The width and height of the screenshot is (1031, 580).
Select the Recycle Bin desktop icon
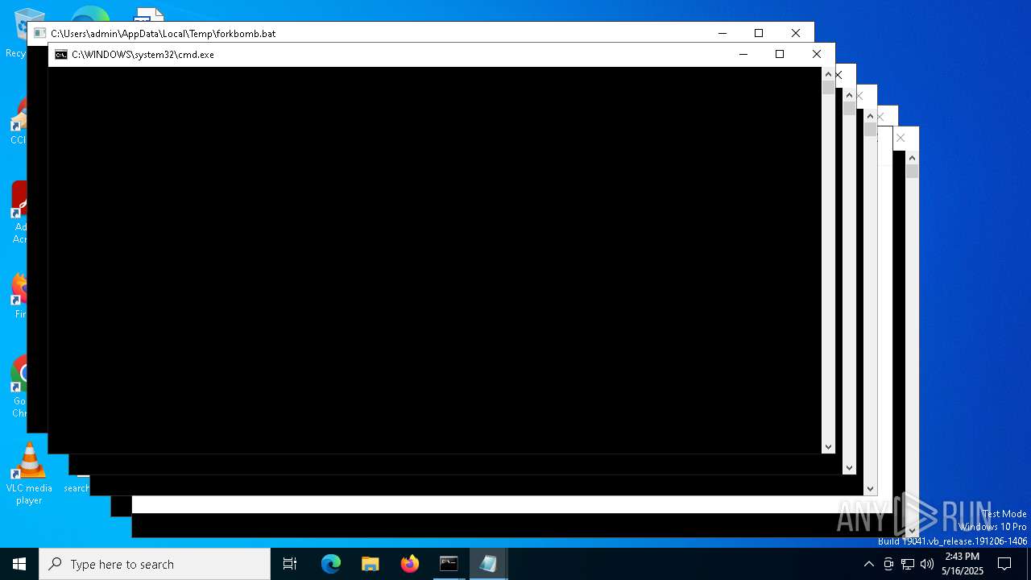point(15,32)
